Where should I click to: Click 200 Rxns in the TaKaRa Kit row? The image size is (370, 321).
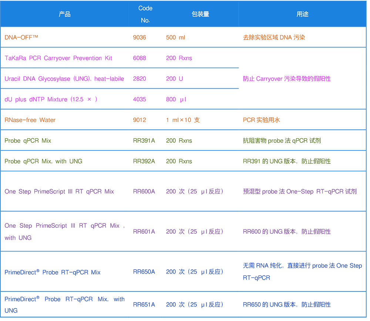pyautogui.click(x=179, y=58)
